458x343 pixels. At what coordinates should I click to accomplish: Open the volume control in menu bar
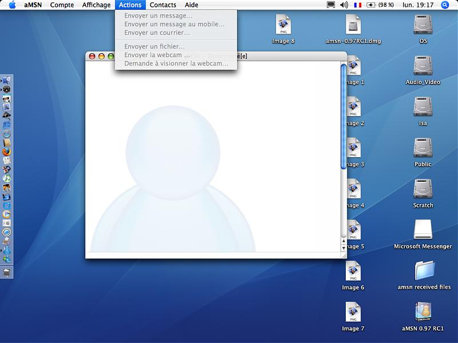tap(344, 5)
